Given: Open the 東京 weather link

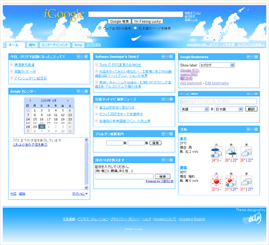Looking at the screenshot, I should tap(183, 138).
